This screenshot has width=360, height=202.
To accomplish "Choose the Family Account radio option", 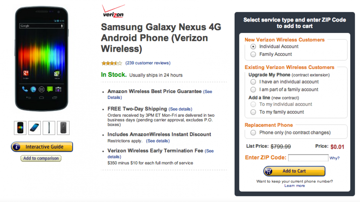I will click(x=253, y=54).
